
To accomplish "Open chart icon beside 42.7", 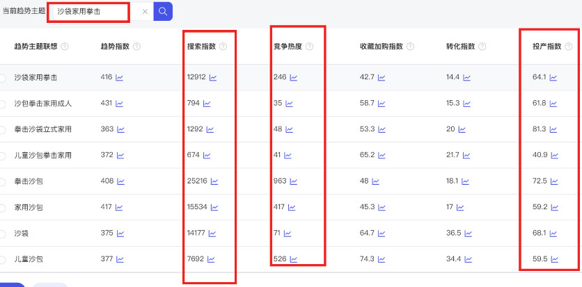I will (382, 78).
